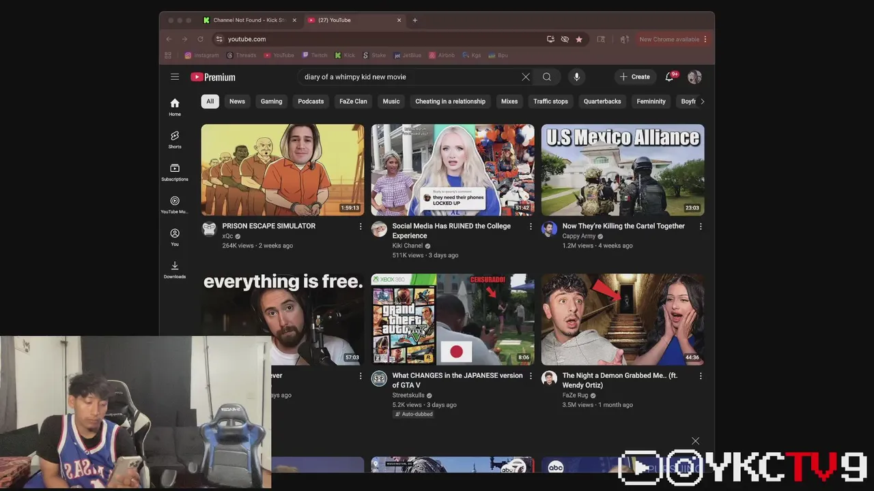874x491 pixels.
Task: Open the notifications bell
Action: 670,77
